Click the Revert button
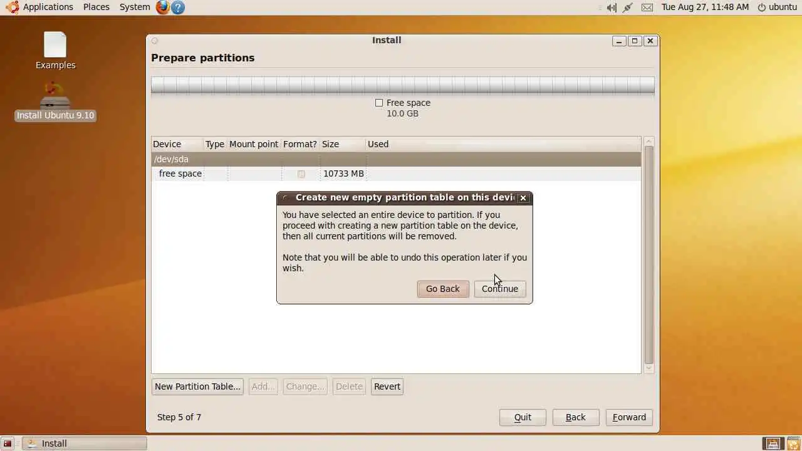802x451 pixels. (x=387, y=386)
